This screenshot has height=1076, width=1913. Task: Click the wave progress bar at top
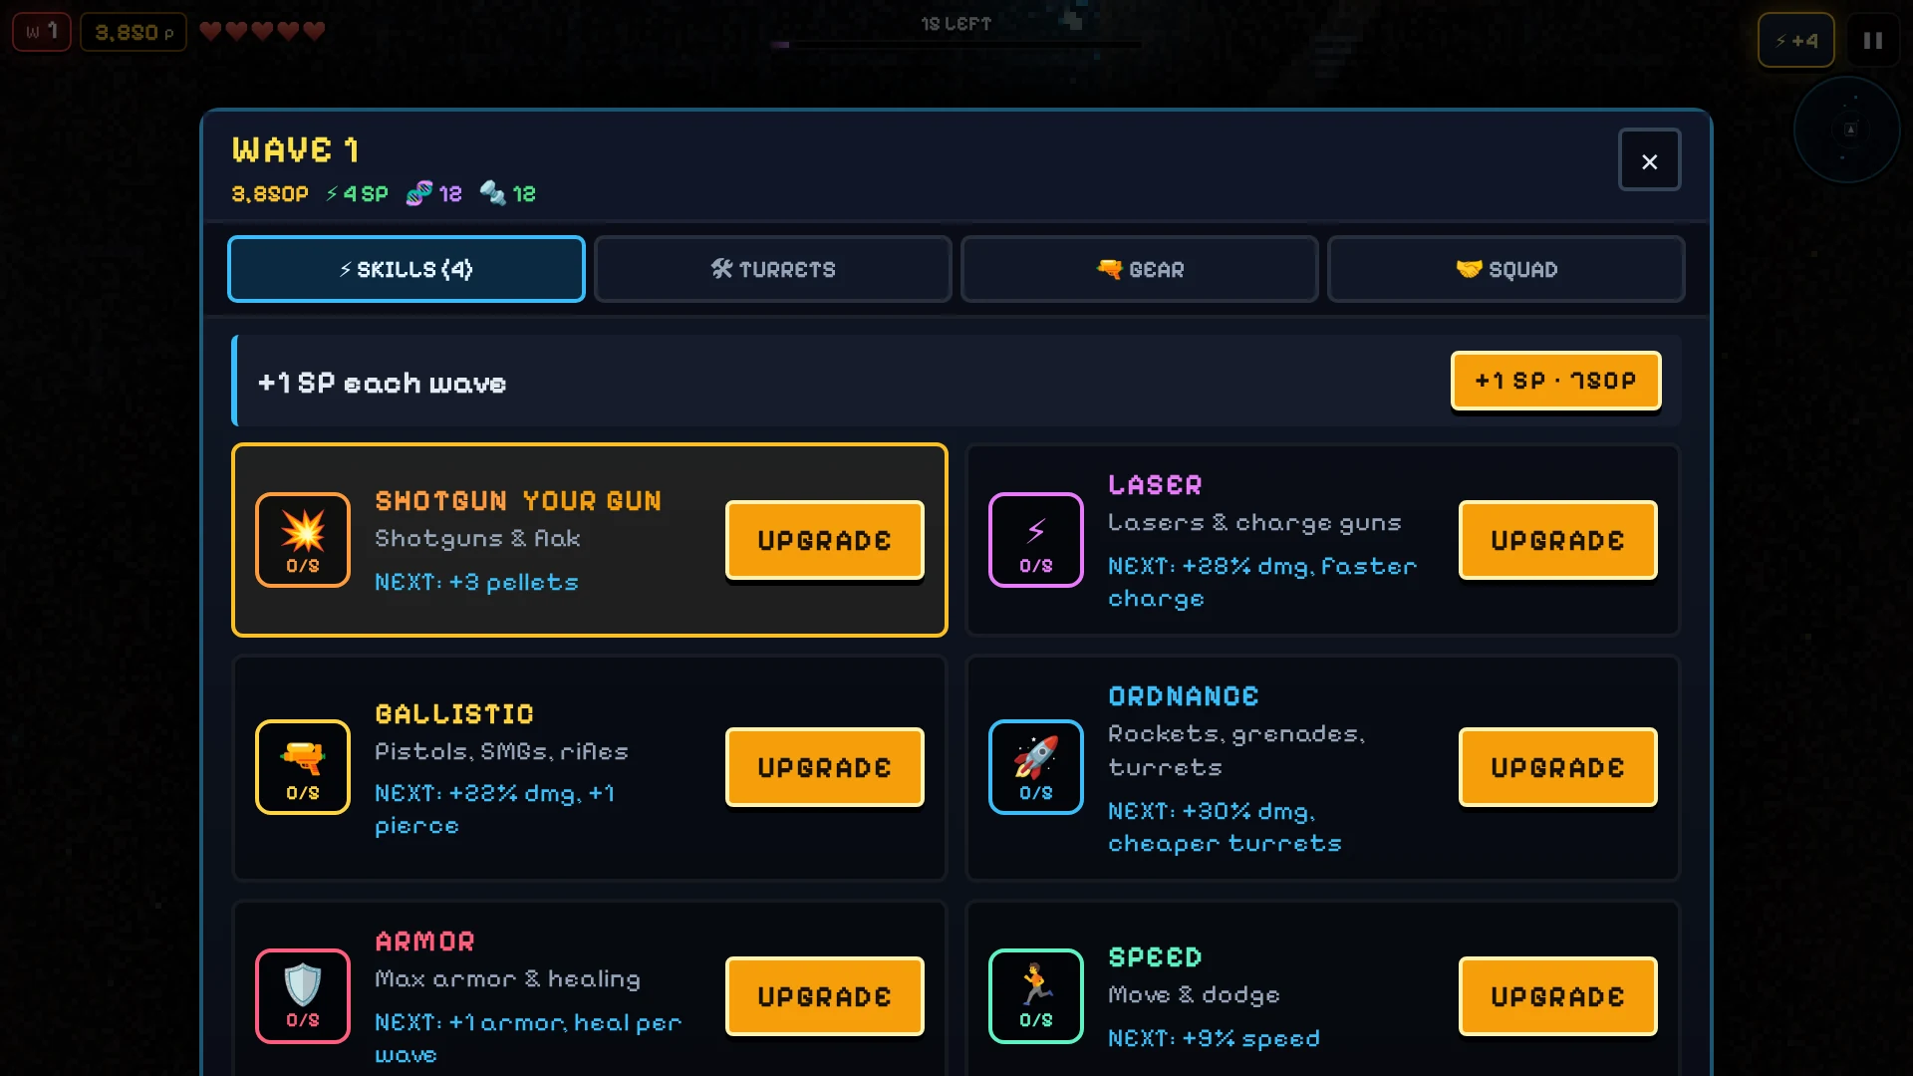coord(956,45)
